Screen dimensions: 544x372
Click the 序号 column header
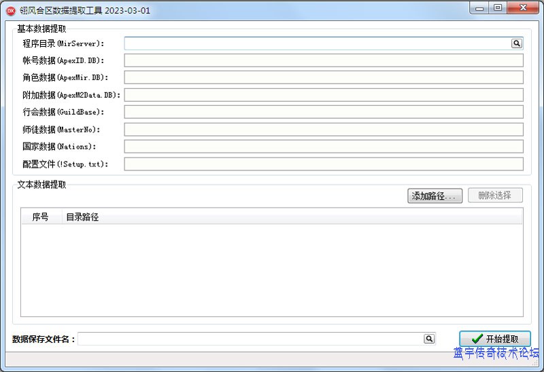point(41,217)
